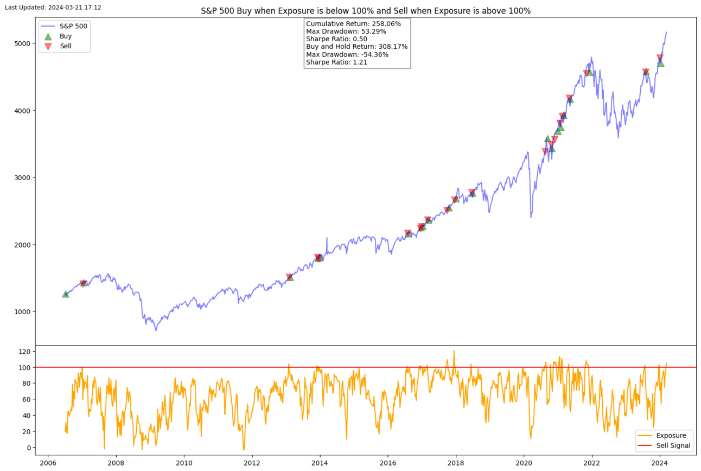Click the 'Buy' legend label

(66, 36)
